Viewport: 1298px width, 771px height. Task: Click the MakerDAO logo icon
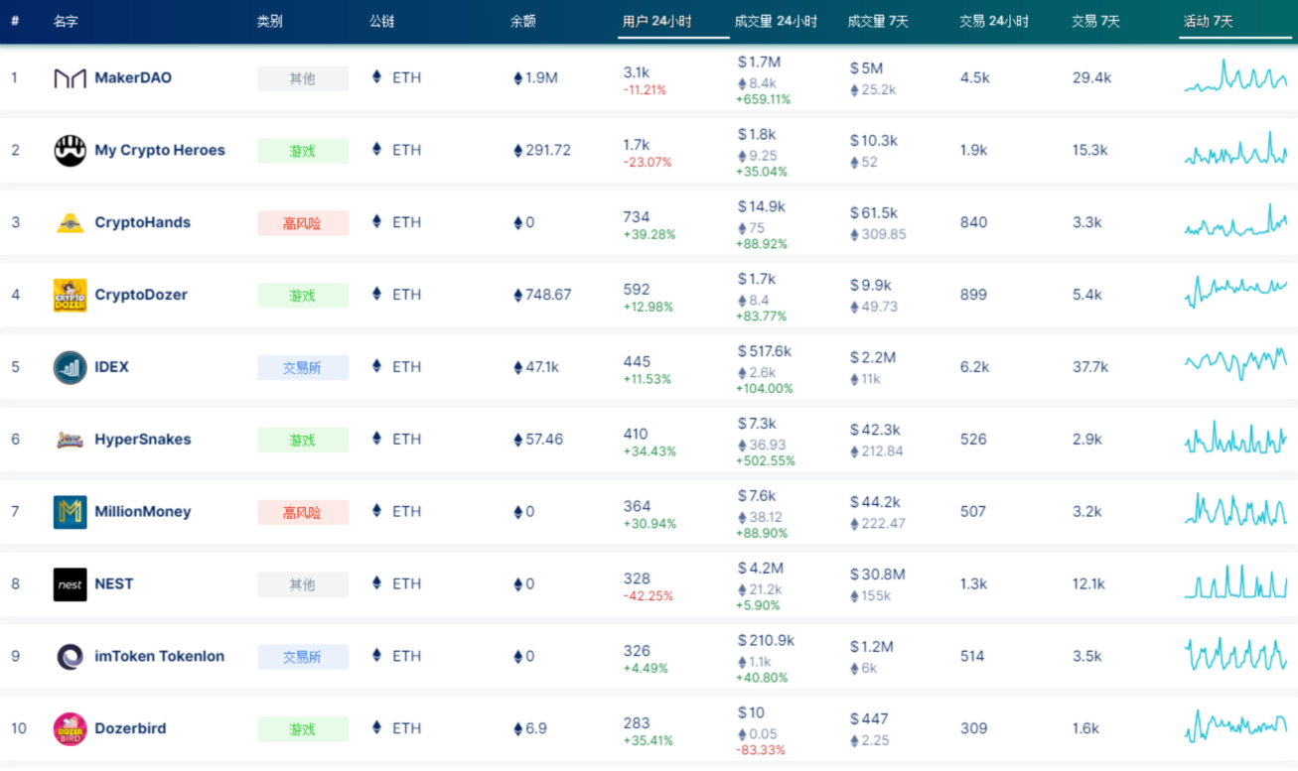point(70,78)
